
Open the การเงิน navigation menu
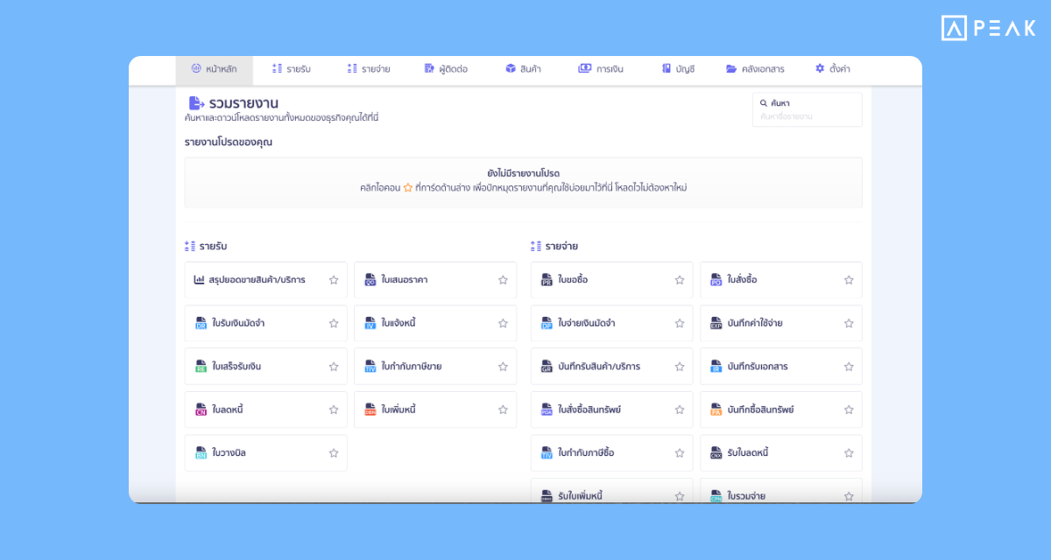(601, 69)
